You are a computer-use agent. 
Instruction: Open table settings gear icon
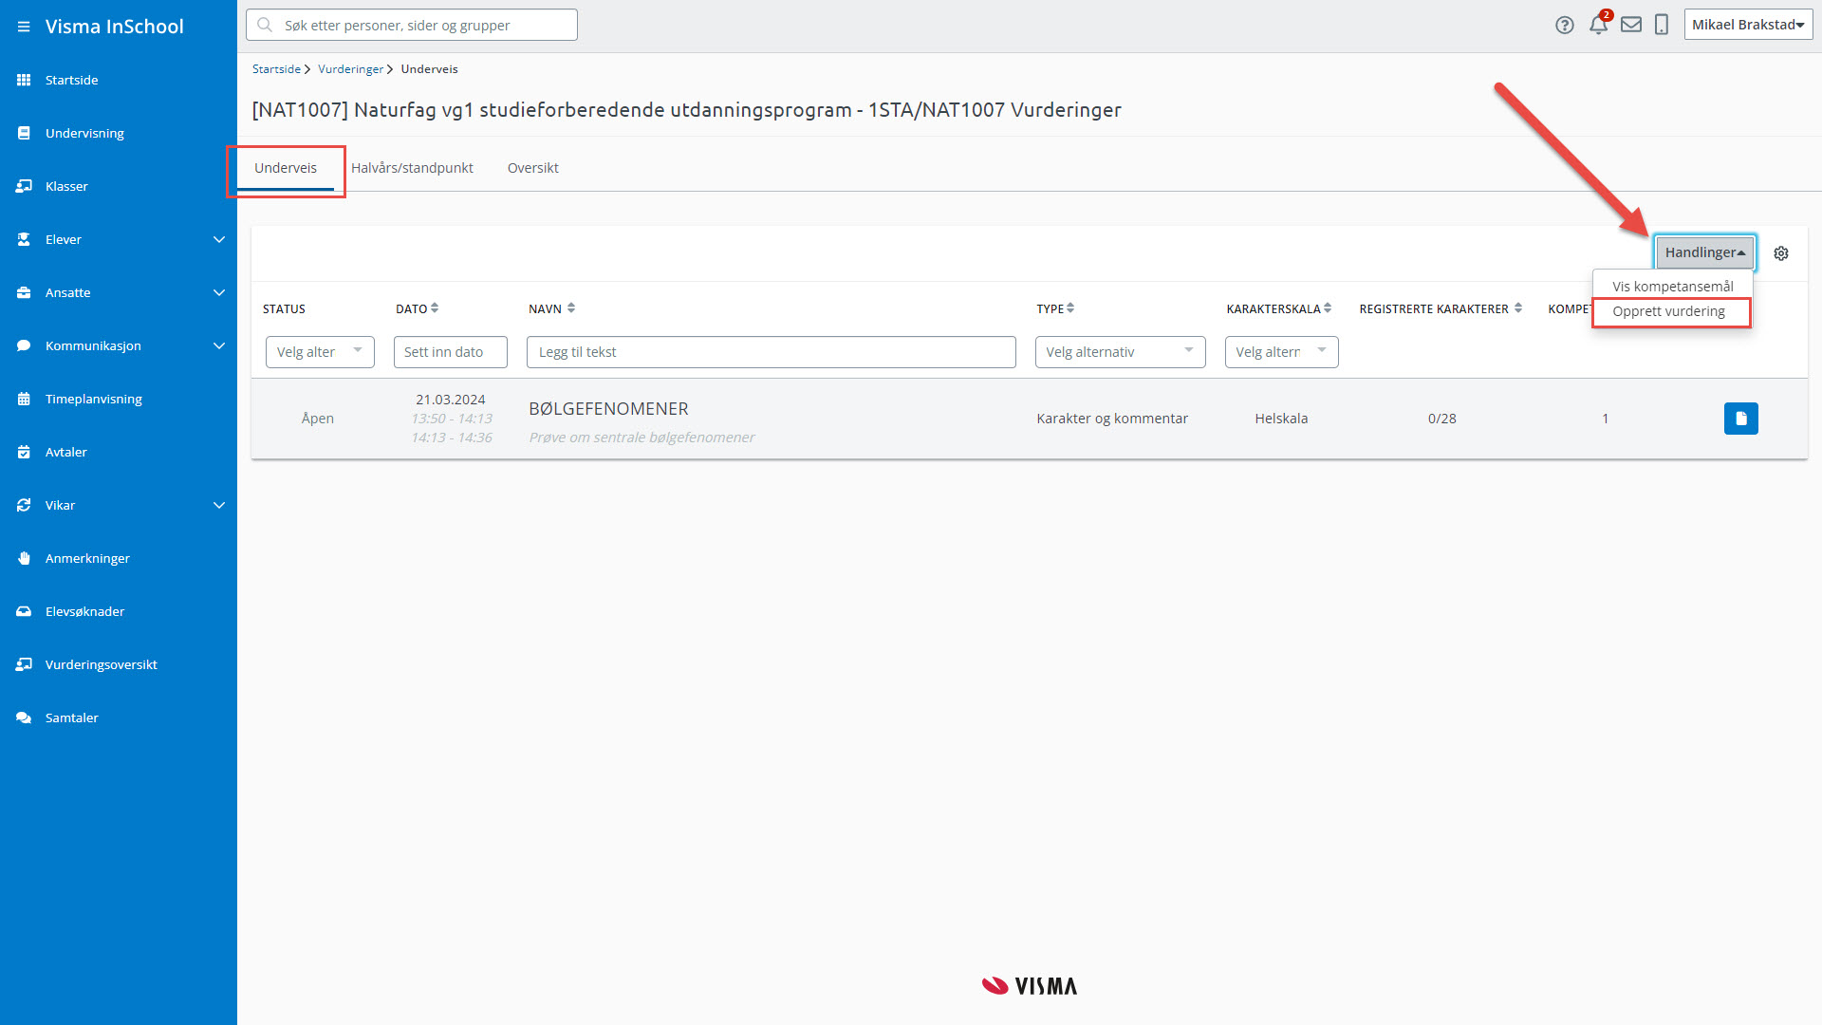click(1781, 253)
